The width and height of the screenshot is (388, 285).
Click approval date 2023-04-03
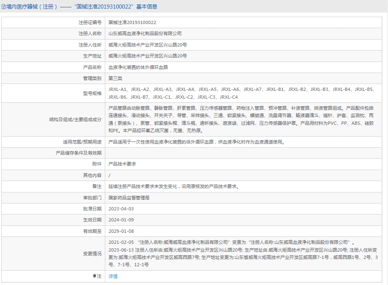tap(121, 209)
